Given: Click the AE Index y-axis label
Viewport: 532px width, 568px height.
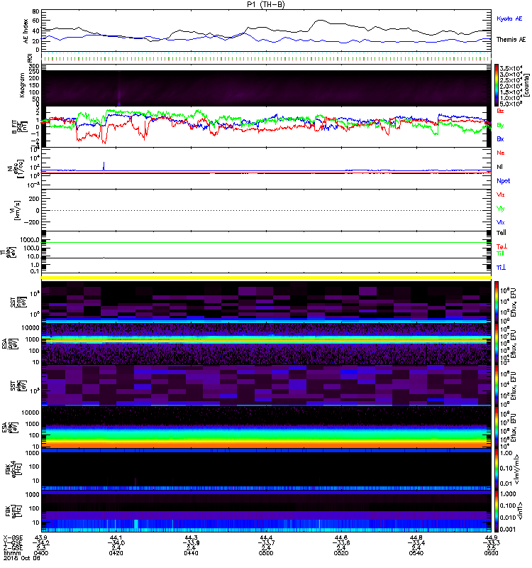Looking at the screenshot, I should 26,32.
